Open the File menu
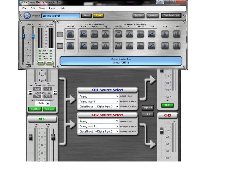This screenshot has height=170, width=227. pyautogui.click(x=24, y=8)
